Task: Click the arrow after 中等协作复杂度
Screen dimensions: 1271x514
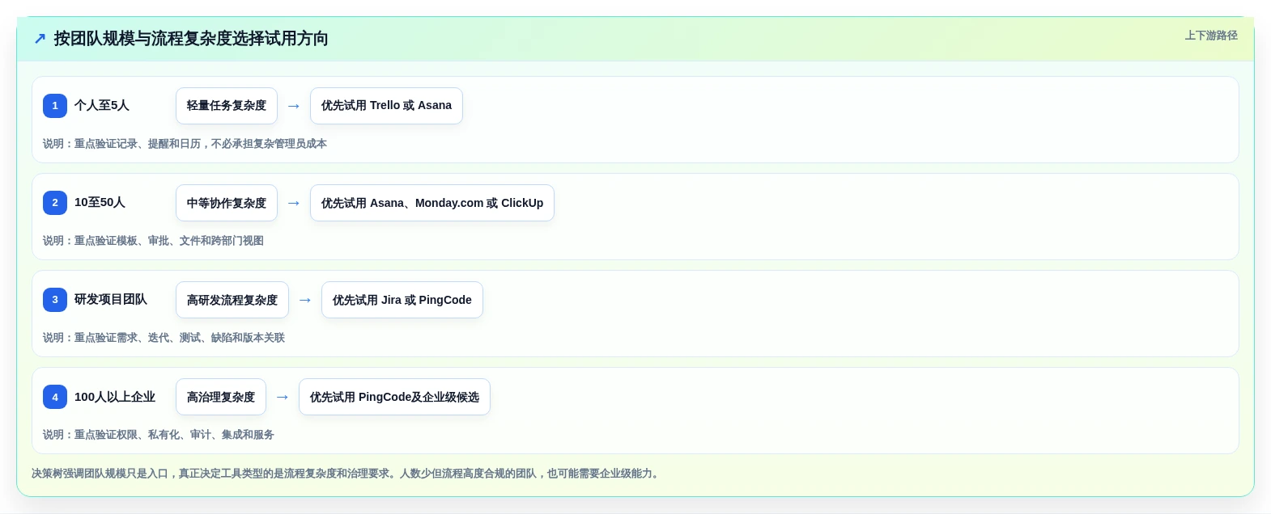Action: 294,203
